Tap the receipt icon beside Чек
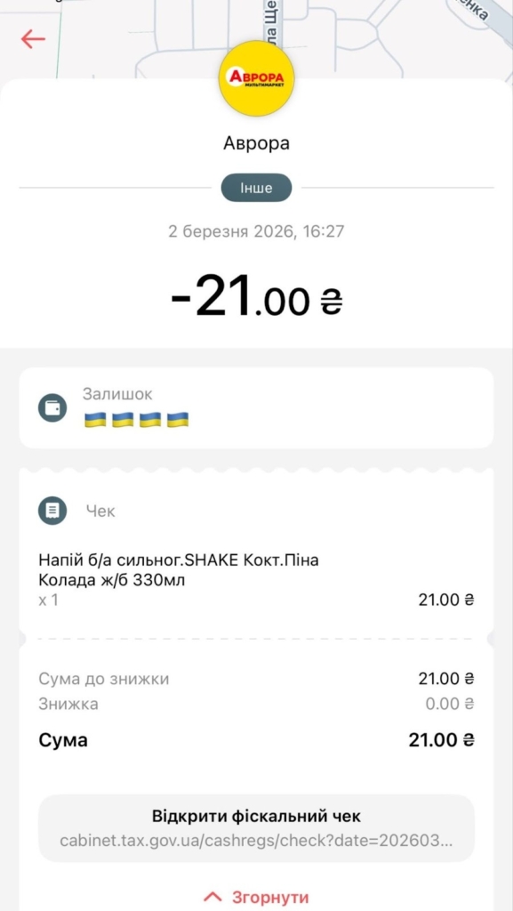Image resolution: width=513 pixels, height=911 pixels. point(52,510)
